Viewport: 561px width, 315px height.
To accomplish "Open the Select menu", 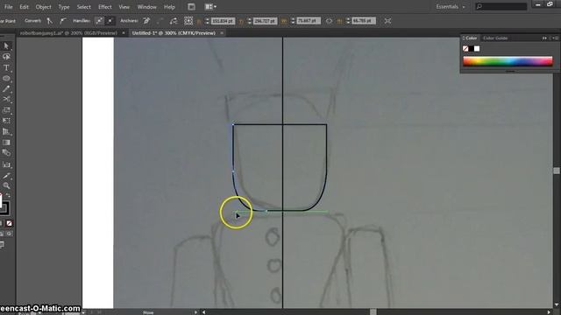I will click(x=84, y=7).
